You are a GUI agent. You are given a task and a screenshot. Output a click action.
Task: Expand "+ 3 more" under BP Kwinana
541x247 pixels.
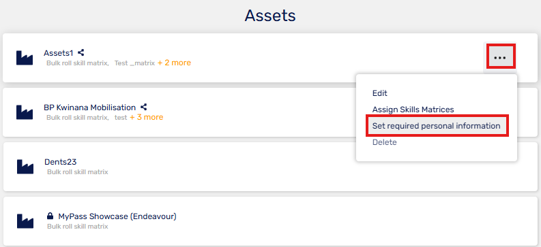(x=146, y=117)
